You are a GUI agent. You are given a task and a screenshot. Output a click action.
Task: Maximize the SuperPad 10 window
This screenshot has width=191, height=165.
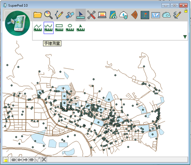[x=175, y=5]
